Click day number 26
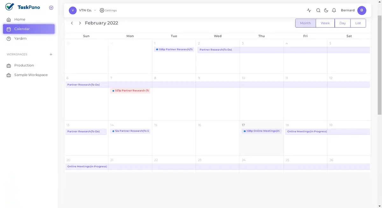The width and height of the screenshot is (382, 208). (x=331, y=160)
